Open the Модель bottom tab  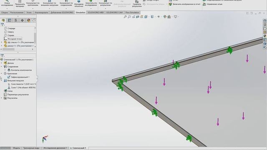click(16, 148)
